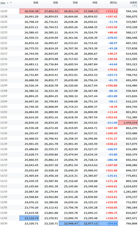This screenshot has height=226, width=138.
Task: Click the 日付 column header
Action: click(x=3, y=3)
